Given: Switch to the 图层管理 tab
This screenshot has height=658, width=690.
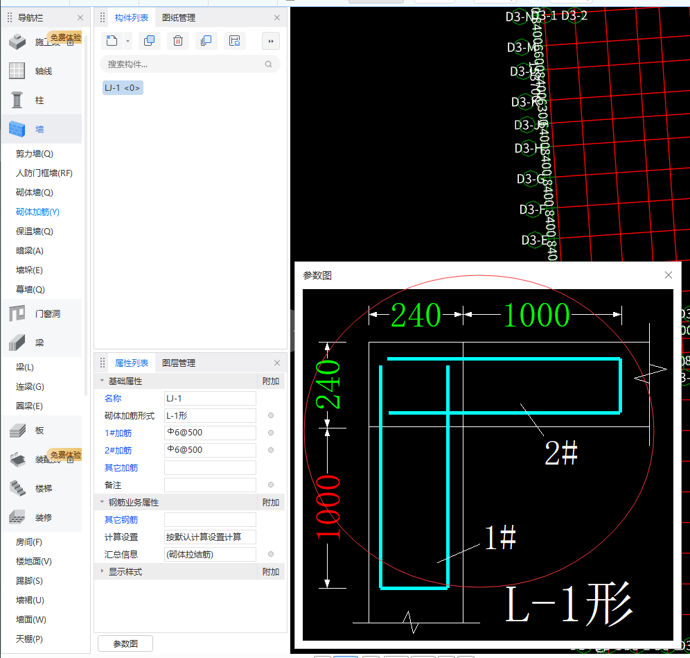Looking at the screenshot, I should tap(179, 363).
